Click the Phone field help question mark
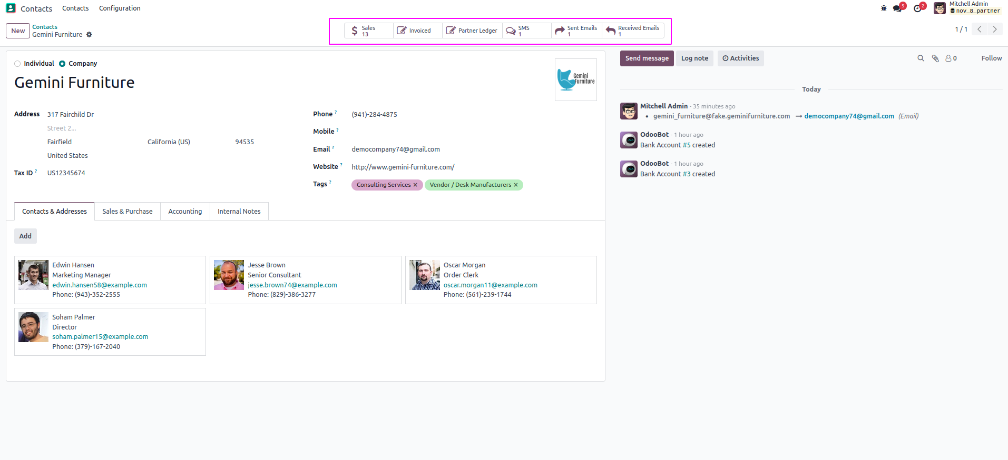1008x460 pixels. (336, 112)
